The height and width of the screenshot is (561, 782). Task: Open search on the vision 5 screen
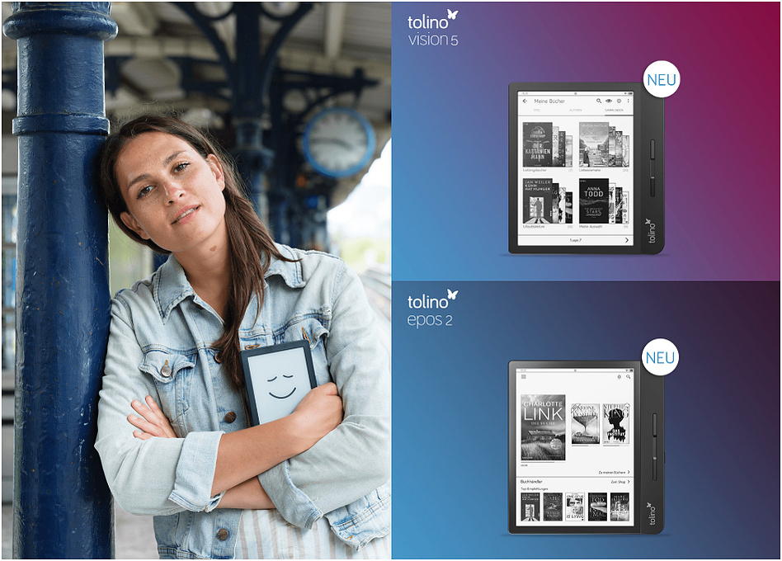(x=599, y=101)
